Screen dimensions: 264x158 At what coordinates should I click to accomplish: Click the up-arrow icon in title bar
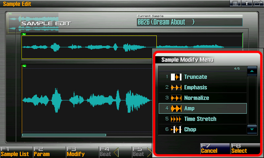(x=247, y=3)
